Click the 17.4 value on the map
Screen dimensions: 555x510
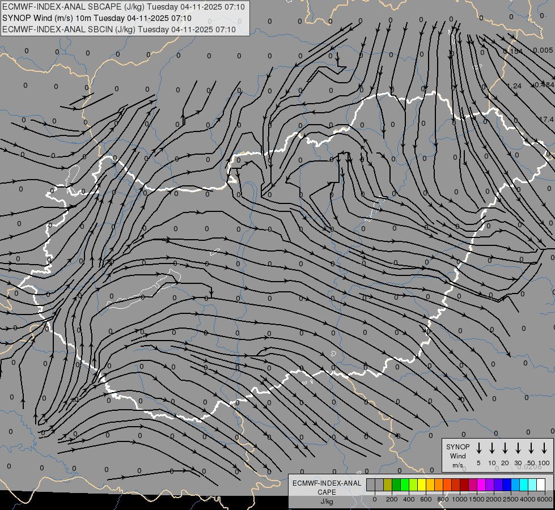click(x=547, y=120)
